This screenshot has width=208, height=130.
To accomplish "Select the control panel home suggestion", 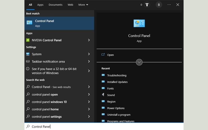I will (59, 109).
